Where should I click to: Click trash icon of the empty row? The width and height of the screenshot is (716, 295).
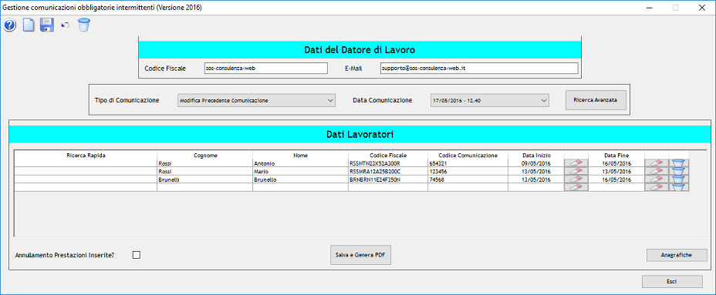click(x=679, y=187)
